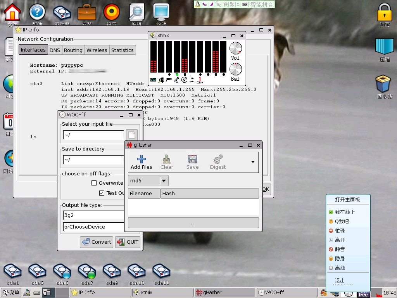Click the QUIT button in WOO-ff
This screenshot has height=298, width=397.
coord(128,242)
